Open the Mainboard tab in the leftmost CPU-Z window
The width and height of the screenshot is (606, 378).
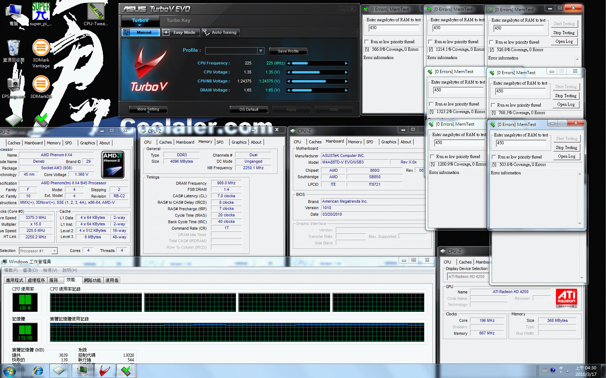34,143
